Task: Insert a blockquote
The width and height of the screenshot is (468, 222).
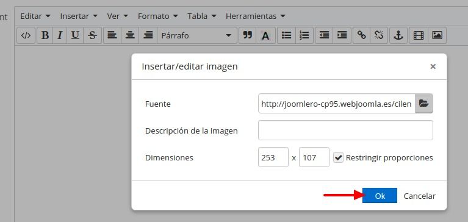Action: (x=248, y=35)
